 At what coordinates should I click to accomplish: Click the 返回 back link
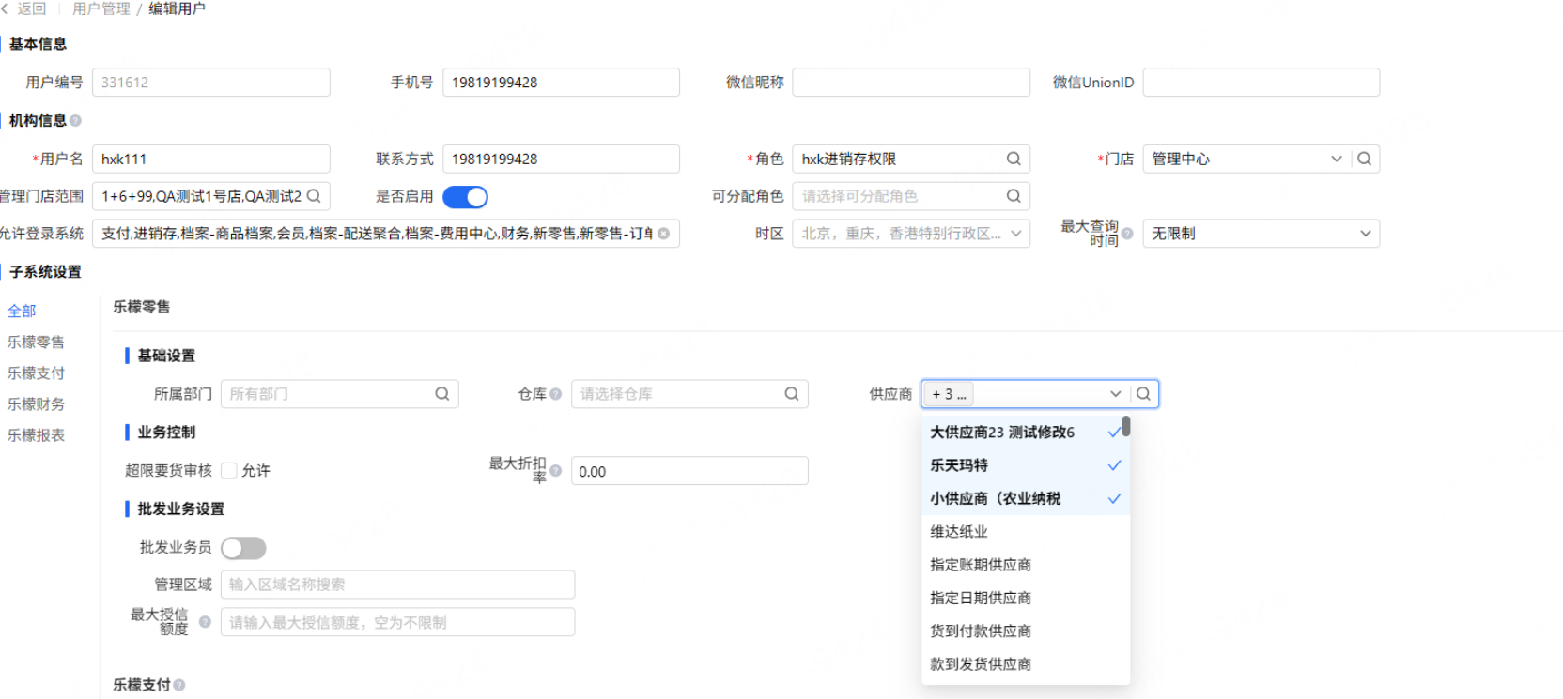click(x=25, y=8)
